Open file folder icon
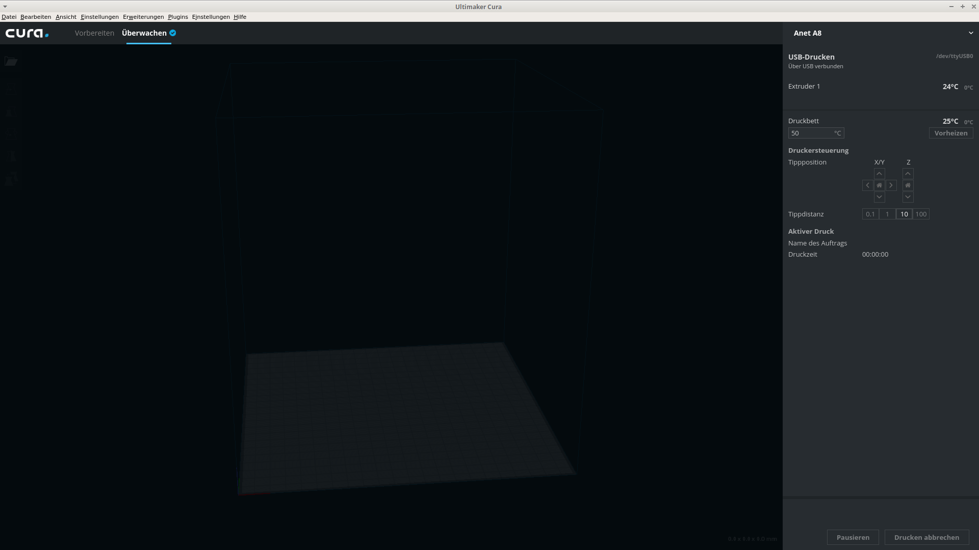This screenshot has height=550, width=979. [x=11, y=62]
